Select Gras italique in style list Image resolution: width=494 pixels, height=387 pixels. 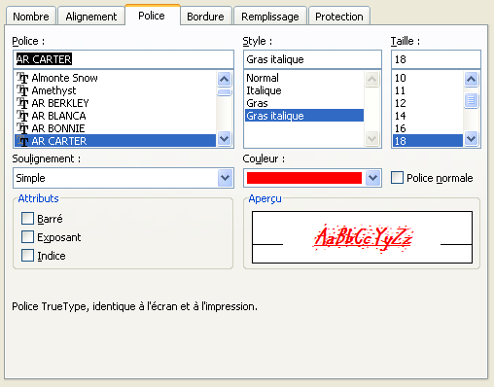click(304, 116)
